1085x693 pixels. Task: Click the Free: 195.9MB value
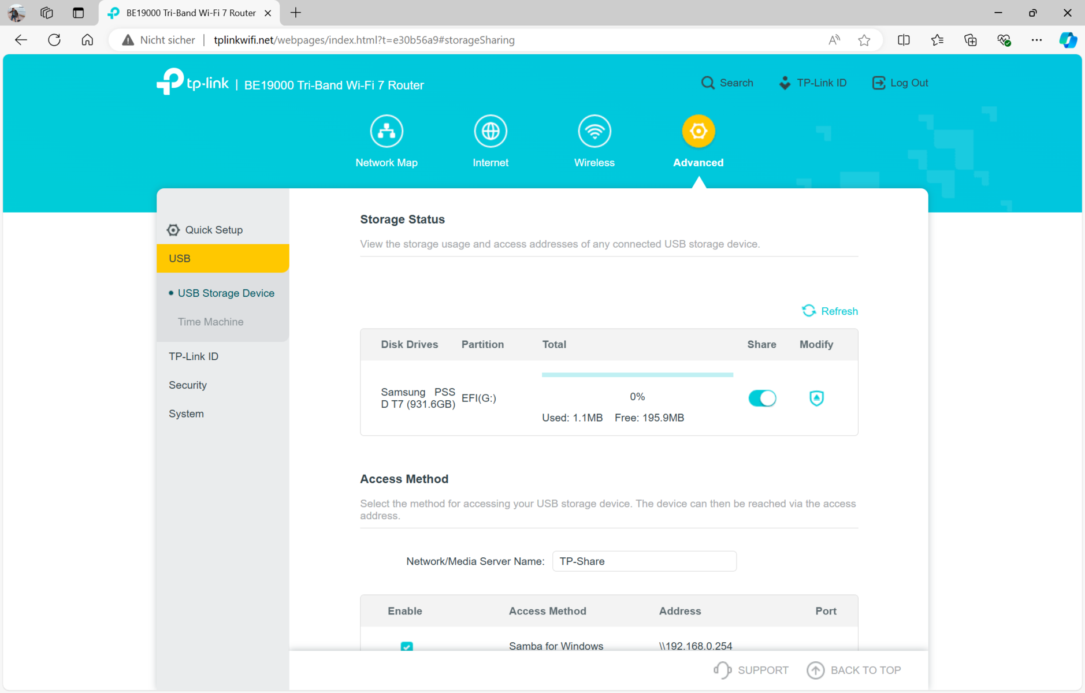point(649,418)
